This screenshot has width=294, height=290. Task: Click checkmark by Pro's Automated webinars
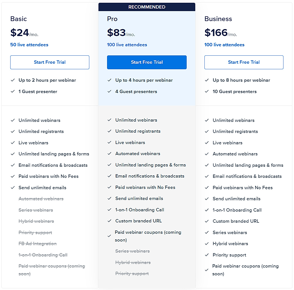coord(109,154)
